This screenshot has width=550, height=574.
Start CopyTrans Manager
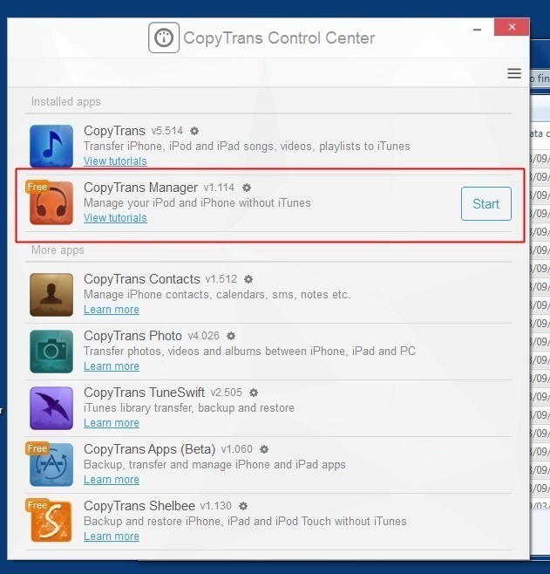(486, 203)
